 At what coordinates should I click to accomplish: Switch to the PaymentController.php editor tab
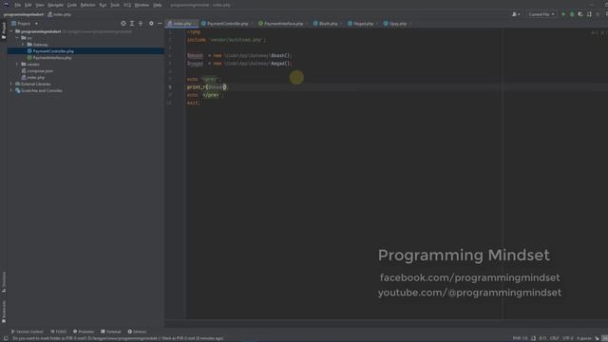coord(227,24)
